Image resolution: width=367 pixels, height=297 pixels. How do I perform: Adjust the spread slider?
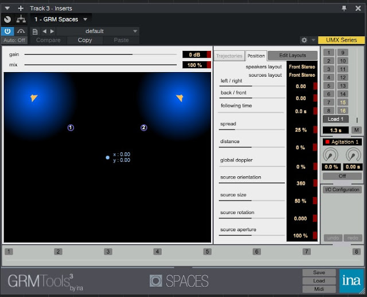(x=252, y=129)
